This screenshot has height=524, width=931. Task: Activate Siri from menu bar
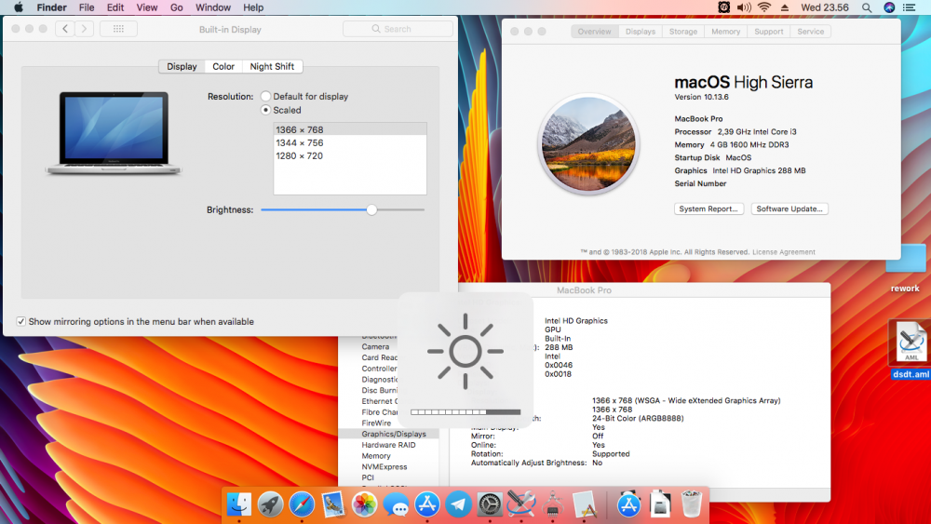[889, 7]
